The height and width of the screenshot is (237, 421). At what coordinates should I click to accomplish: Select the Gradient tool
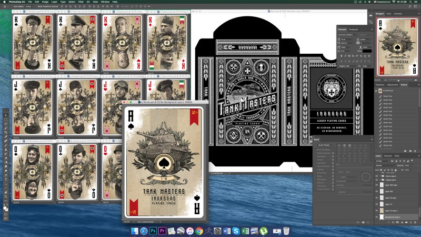pos(6,162)
